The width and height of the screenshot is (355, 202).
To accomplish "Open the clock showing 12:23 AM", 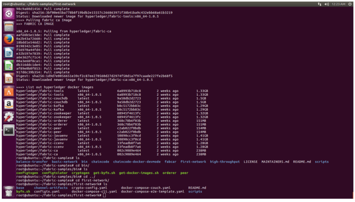I will tap(339, 4).
